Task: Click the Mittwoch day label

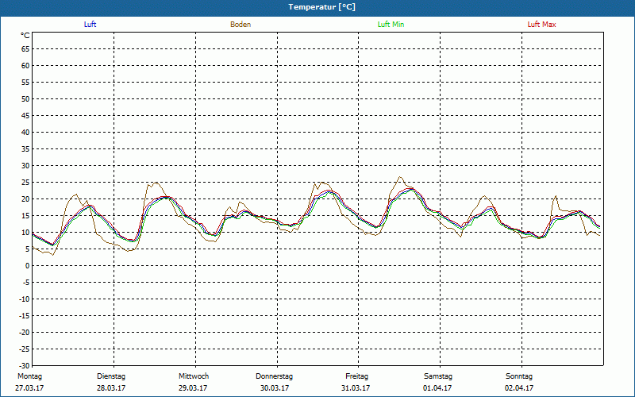Action: coord(194,376)
